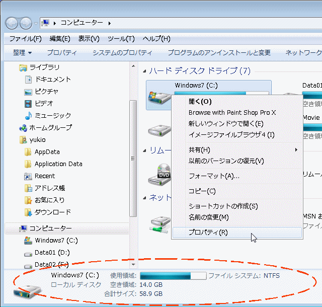
Task: Open the File menu in menu bar
Action: [x=25, y=39]
